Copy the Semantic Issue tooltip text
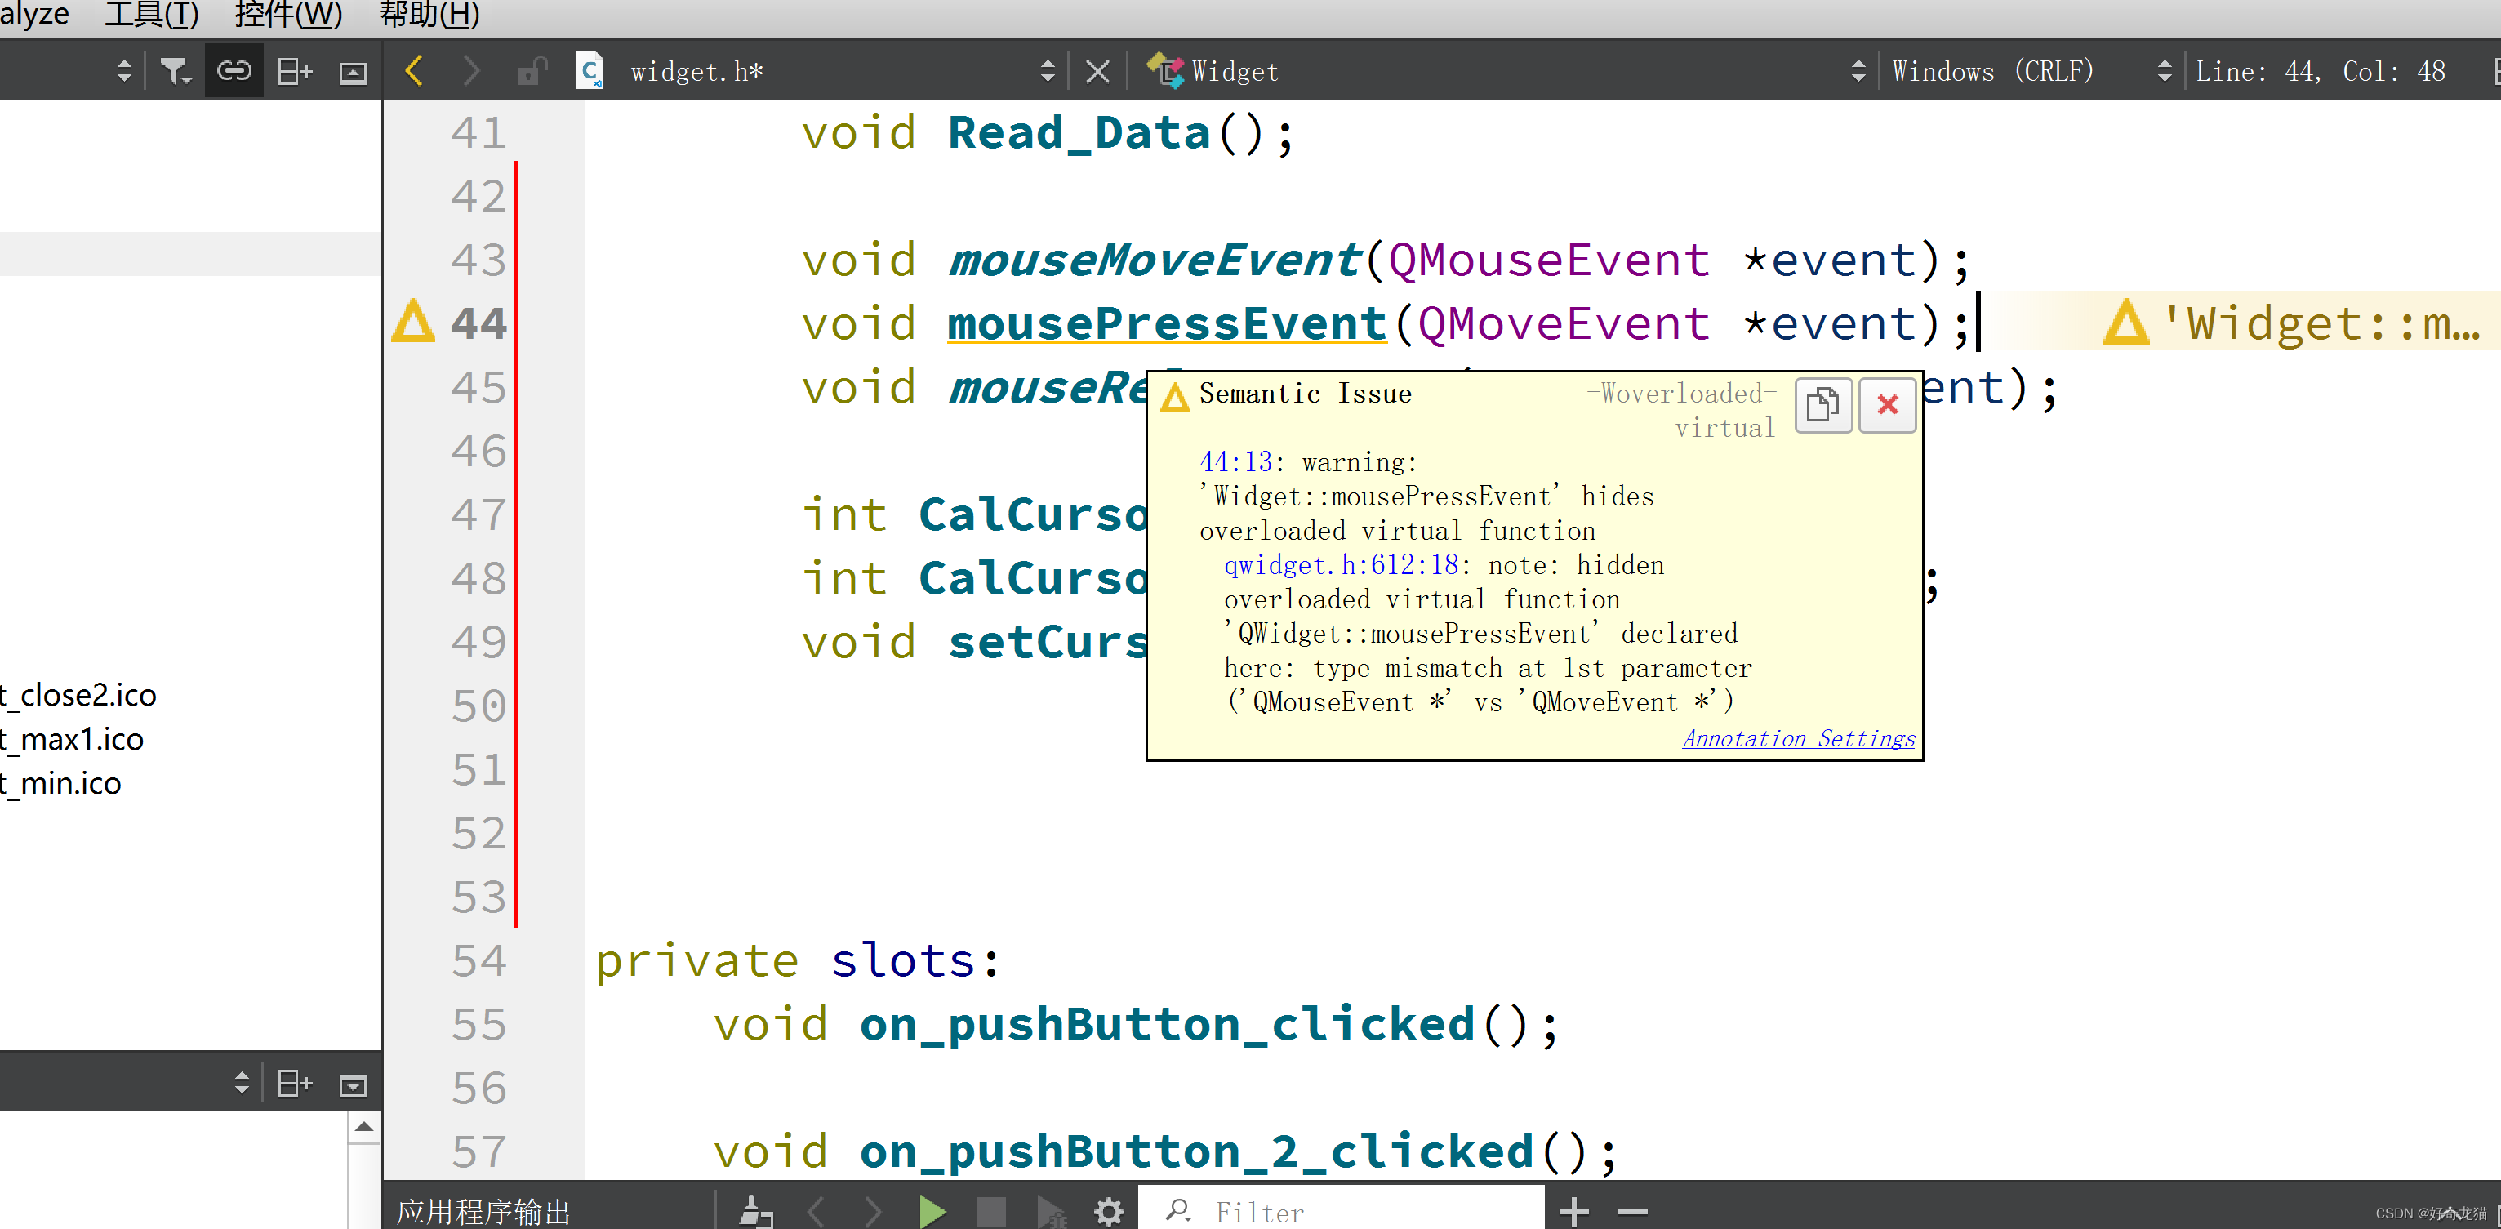This screenshot has width=2501, height=1229. [1823, 404]
